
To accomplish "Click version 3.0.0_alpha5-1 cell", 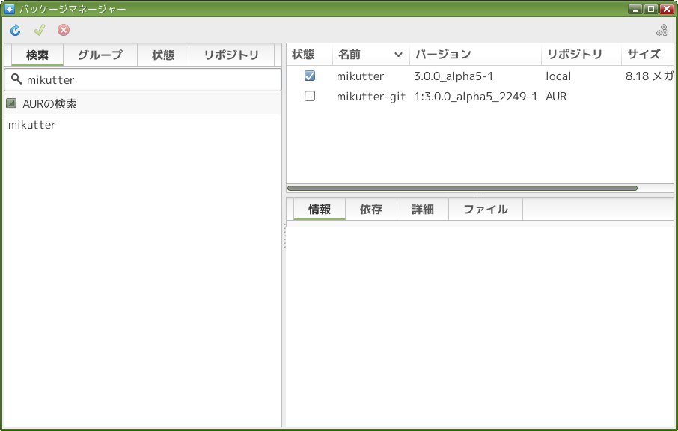I will click(x=453, y=76).
